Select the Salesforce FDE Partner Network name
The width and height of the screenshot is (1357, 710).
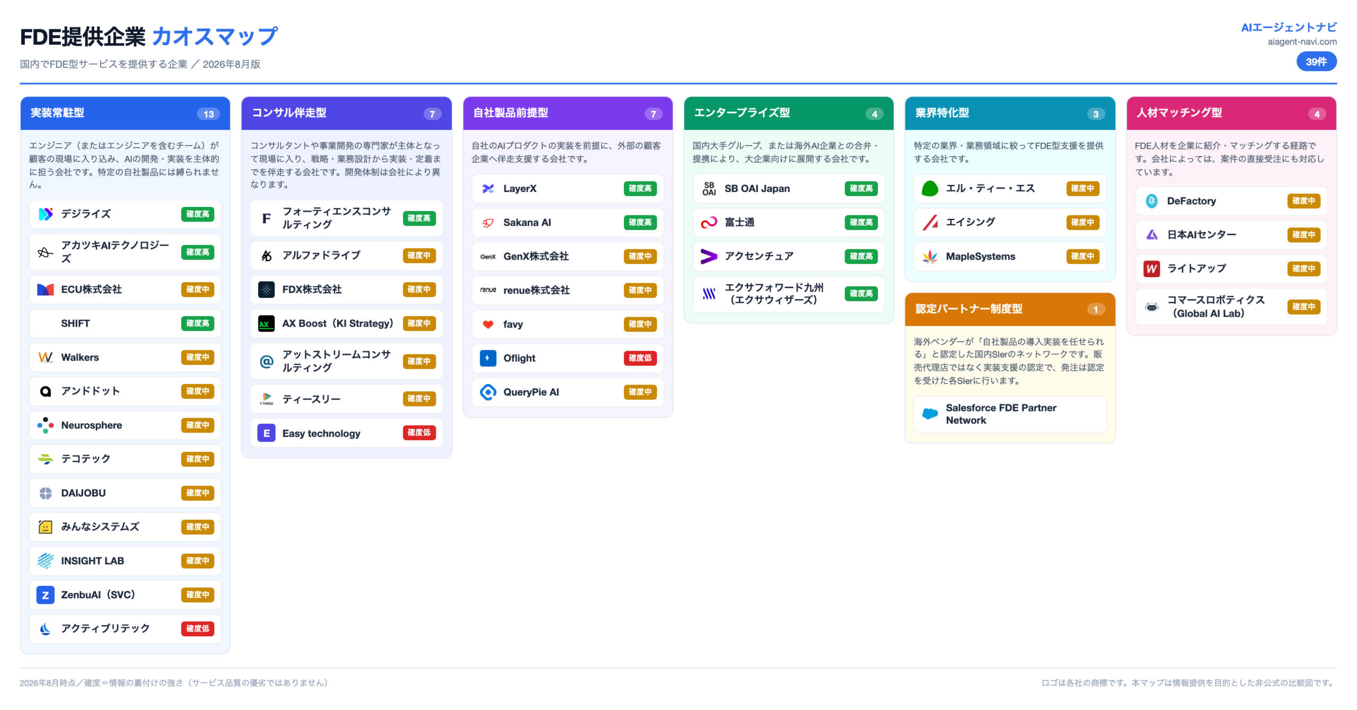1001,414
